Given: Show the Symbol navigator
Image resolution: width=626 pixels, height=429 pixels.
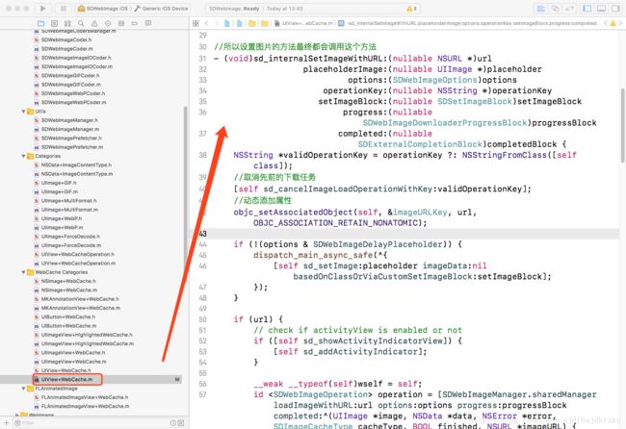Looking at the screenshot, I should (67, 23).
